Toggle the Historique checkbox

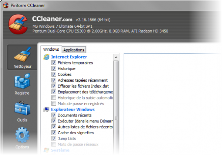coord(54,69)
